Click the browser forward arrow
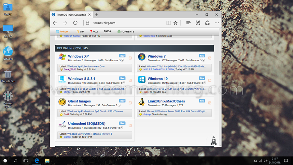This screenshot has height=165, width=293. coord(65,23)
